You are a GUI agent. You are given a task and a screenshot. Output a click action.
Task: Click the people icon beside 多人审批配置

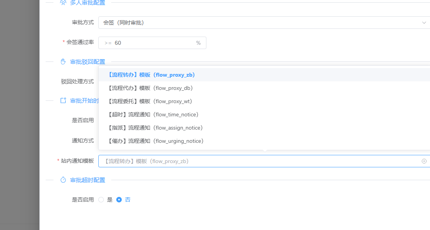(x=63, y=3)
